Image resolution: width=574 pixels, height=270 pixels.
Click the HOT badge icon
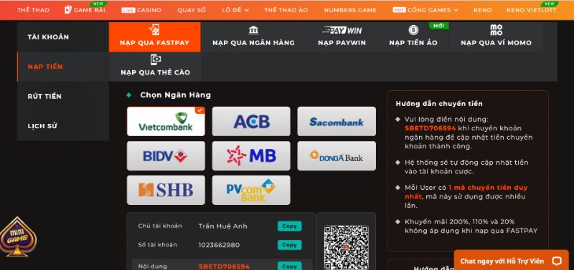pyautogui.click(x=399, y=10)
